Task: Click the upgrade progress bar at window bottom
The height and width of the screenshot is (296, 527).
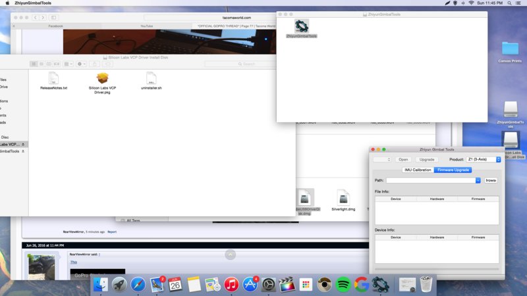Action: click(x=437, y=269)
